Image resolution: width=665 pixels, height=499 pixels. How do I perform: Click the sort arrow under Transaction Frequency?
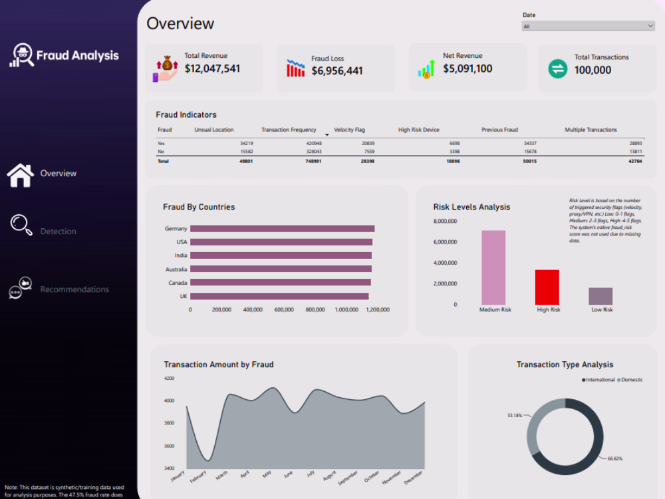click(327, 134)
